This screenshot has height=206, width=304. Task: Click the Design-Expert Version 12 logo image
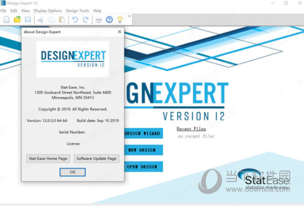tap(73, 59)
